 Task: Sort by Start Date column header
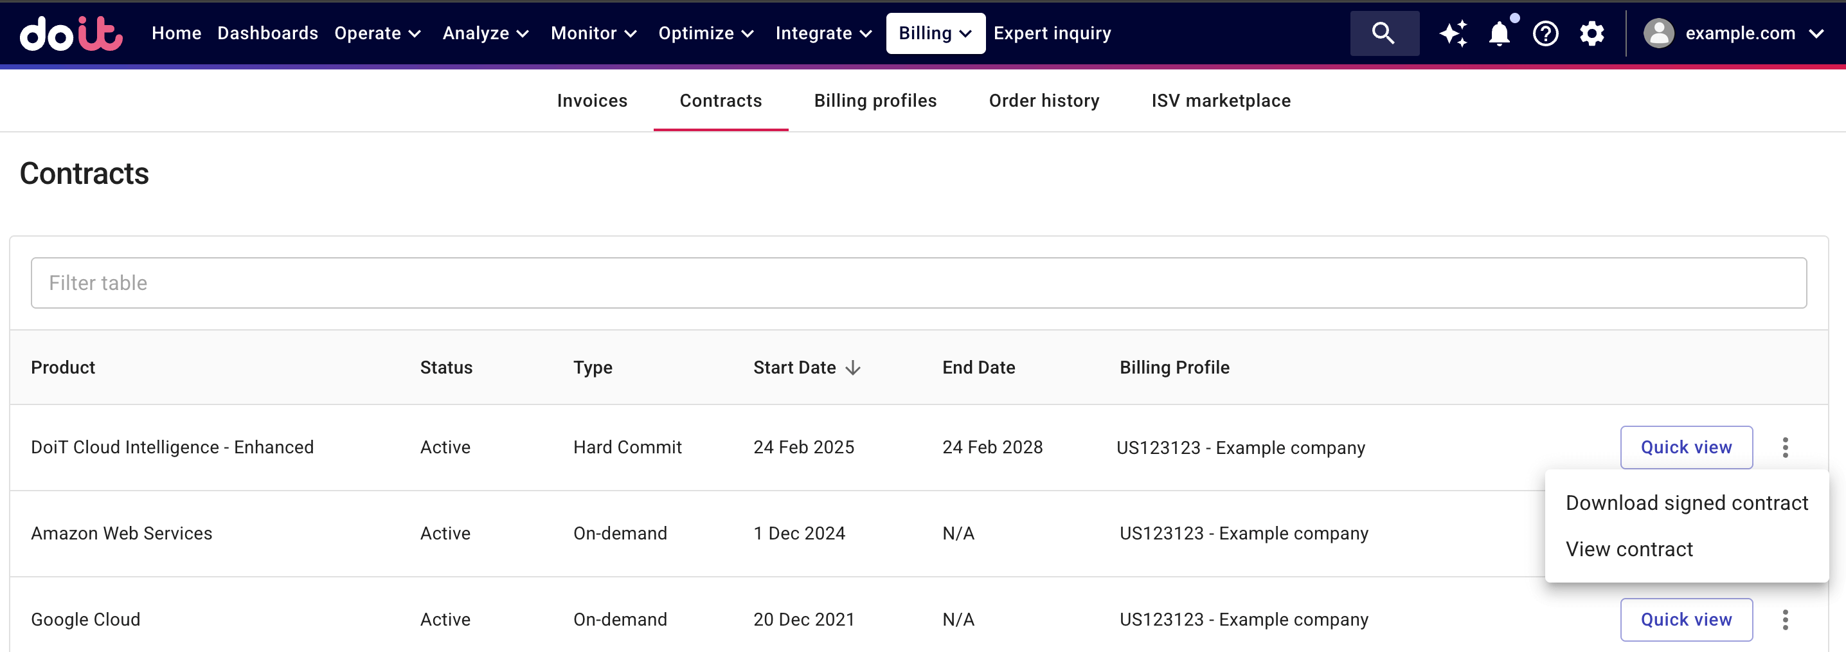coord(794,367)
